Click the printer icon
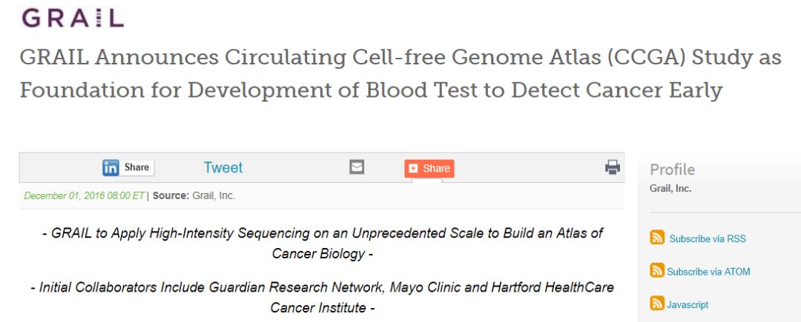Screen dimensions: 801x322 click(612, 167)
